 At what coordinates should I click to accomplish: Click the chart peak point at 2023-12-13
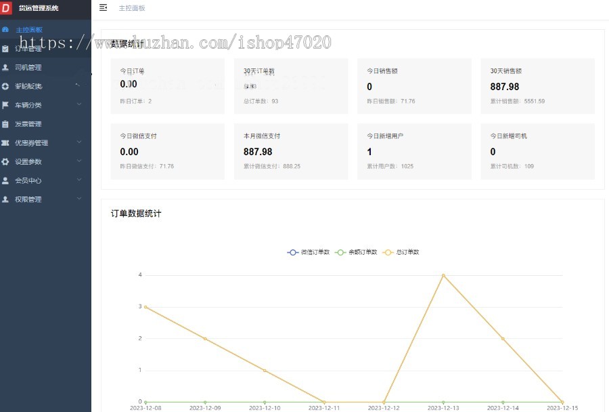click(443, 275)
